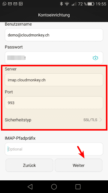Tap the gallery image notification icon
The width and height of the screenshot is (108, 193).
[21, 4]
